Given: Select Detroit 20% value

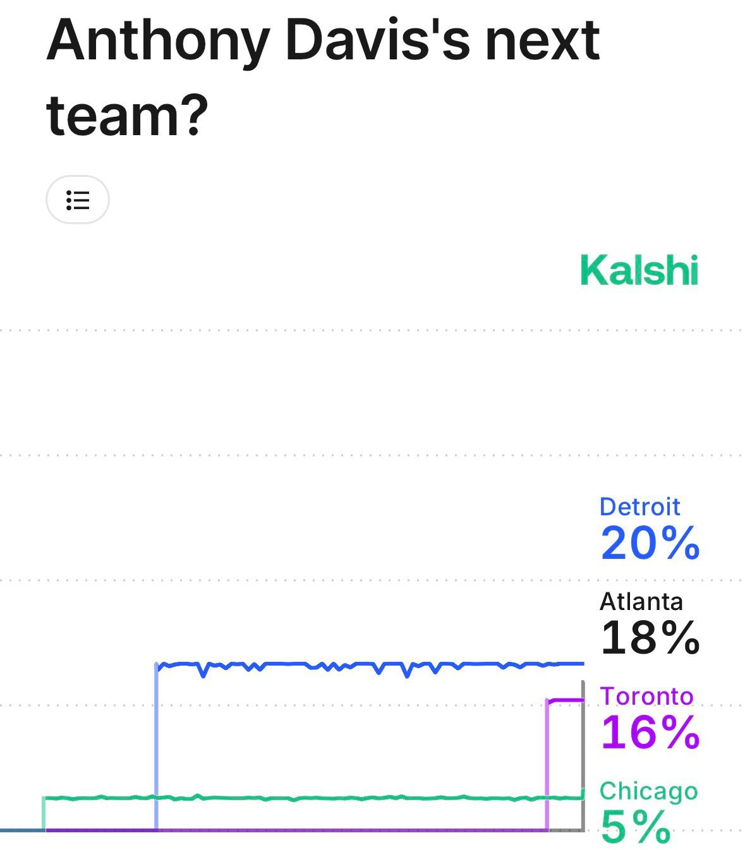Looking at the screenshot, I should tap(650, 543).
